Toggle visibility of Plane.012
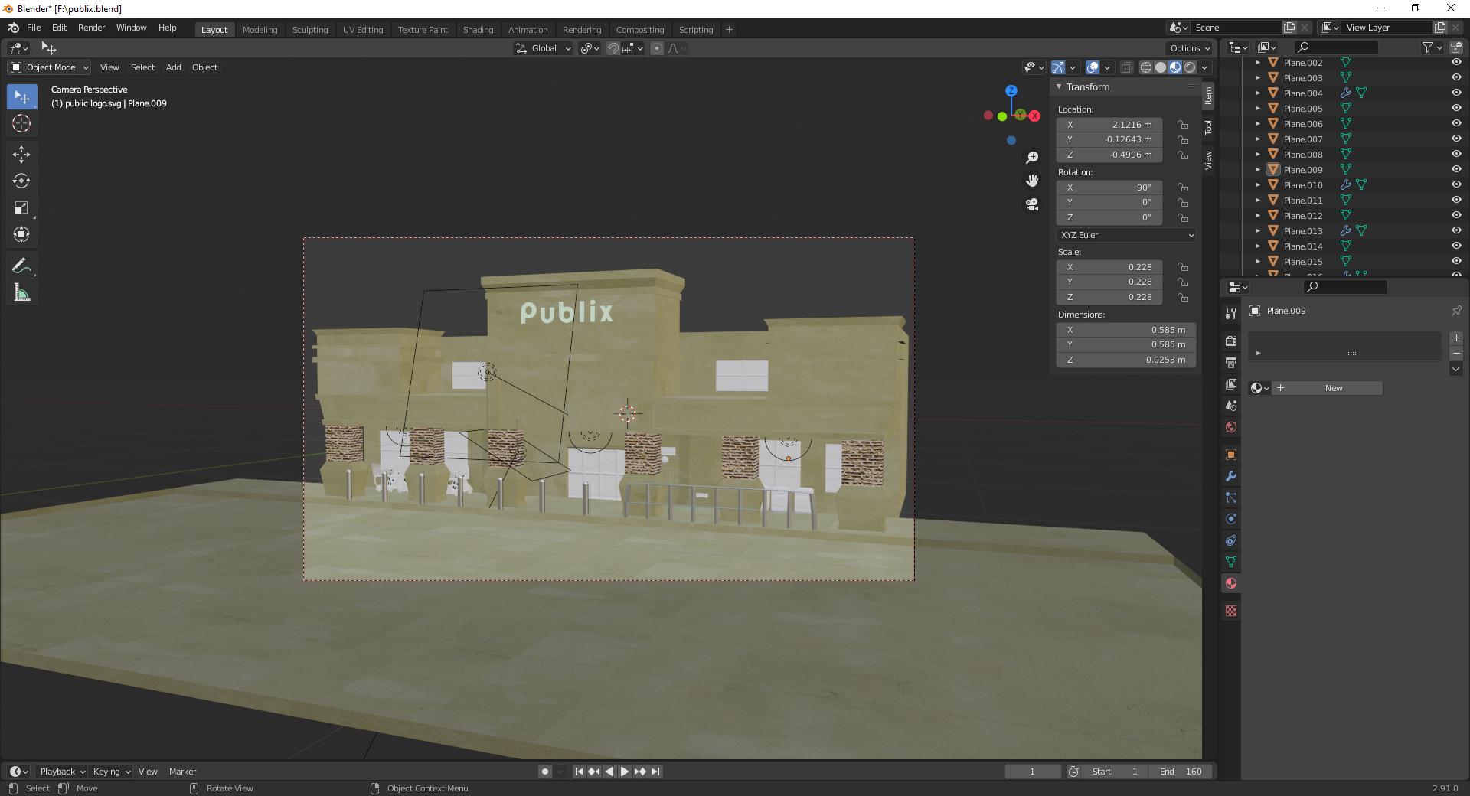Image resolution: width=1470 pixels, height=796 pixels. point(1456,215)
